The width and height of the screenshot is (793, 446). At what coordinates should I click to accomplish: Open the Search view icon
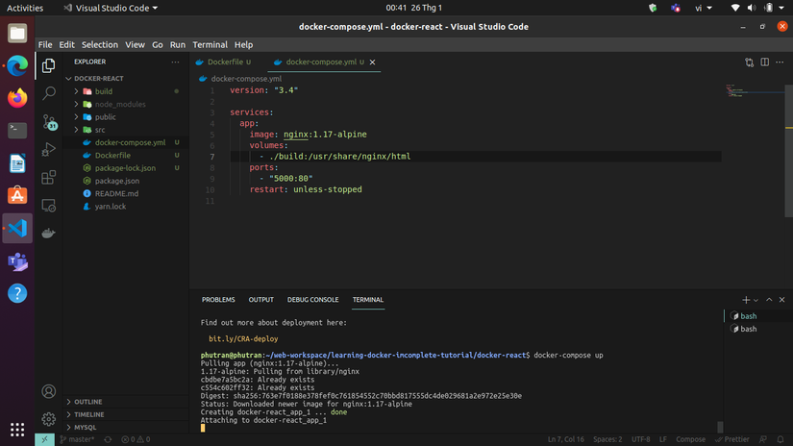click(49, 93)
